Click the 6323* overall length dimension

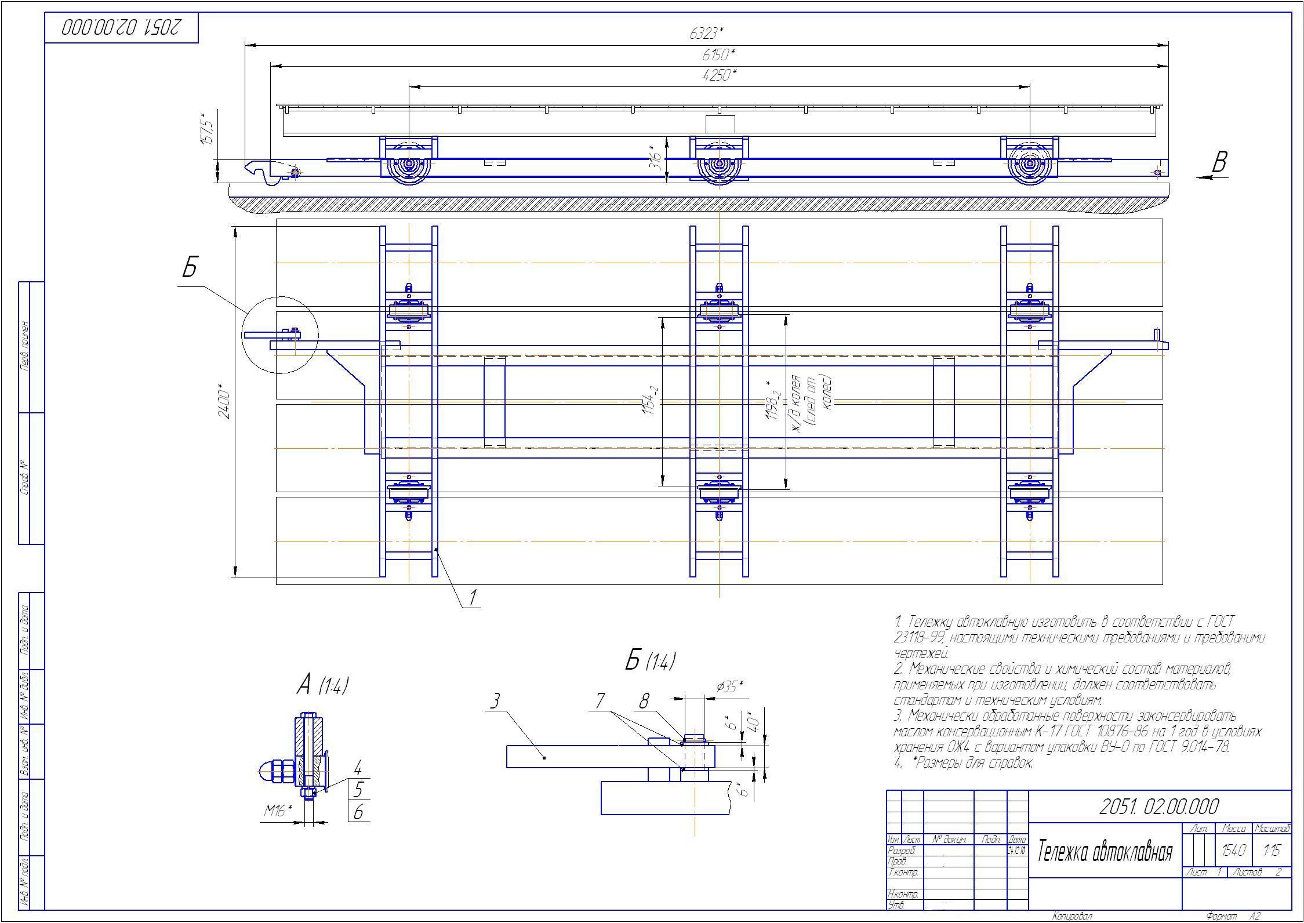point(706,34)
